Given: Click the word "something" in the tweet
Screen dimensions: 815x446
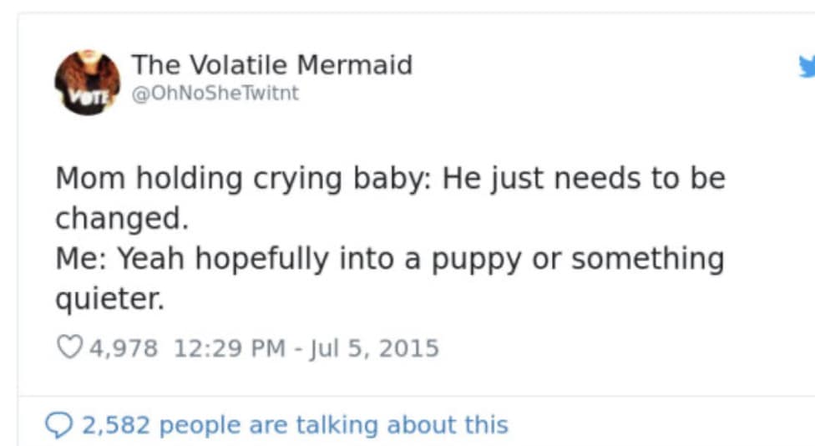Looking at the screenshot, I should (x=647, y=259).
